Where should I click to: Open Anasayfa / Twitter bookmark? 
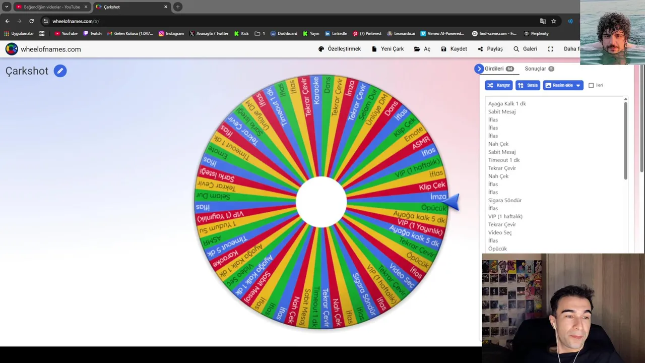point(209,34)
